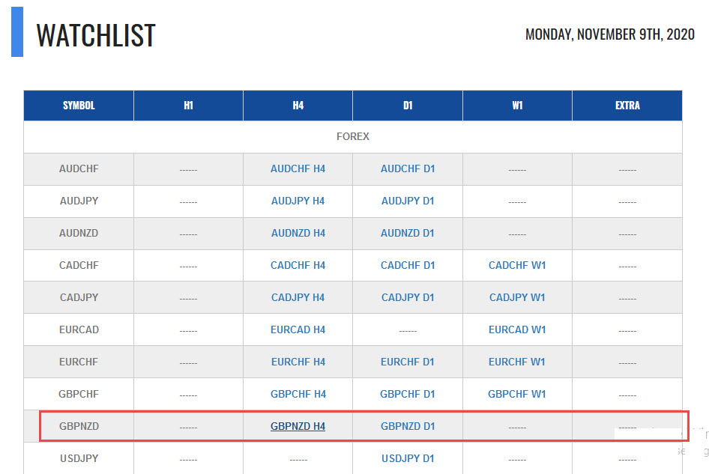Click the EURCAD W1 link
Image resolution: width=709 pixels, height=474 pixels.
(517, 330)
